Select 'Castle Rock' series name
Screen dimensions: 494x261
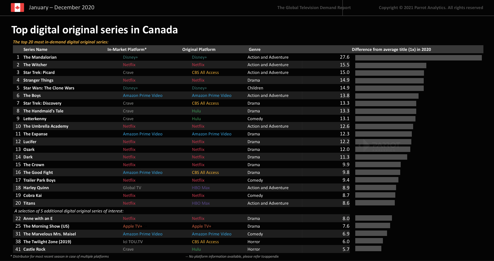(34, 249)
